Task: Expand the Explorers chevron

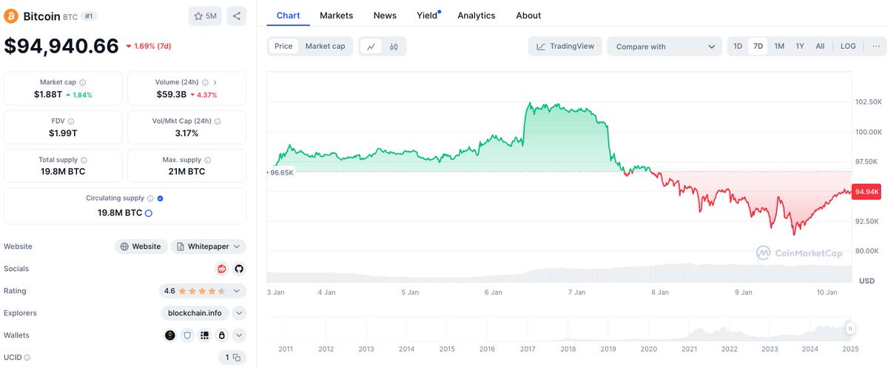Action: tap(239, 313)
